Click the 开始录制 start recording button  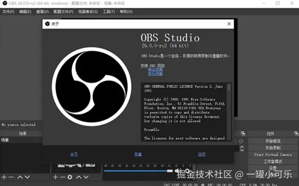click(273, 148)
